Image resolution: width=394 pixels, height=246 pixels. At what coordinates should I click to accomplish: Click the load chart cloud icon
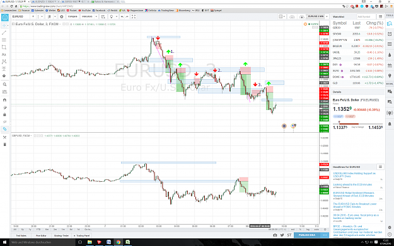302,16
